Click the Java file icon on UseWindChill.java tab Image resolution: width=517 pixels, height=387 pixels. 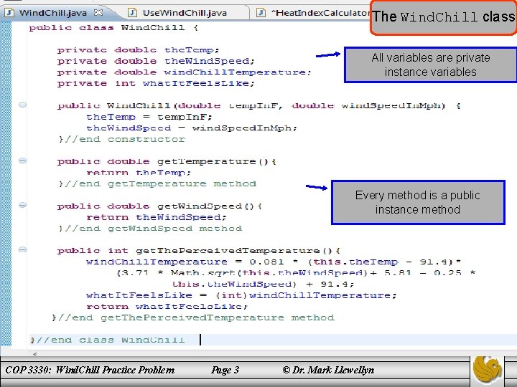point(132,12)
